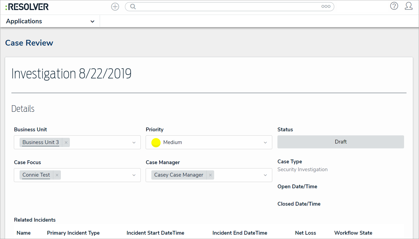This screenshot has height=239, width=419.
Task: Click the magnifier search icon
Action: [133, 7]
